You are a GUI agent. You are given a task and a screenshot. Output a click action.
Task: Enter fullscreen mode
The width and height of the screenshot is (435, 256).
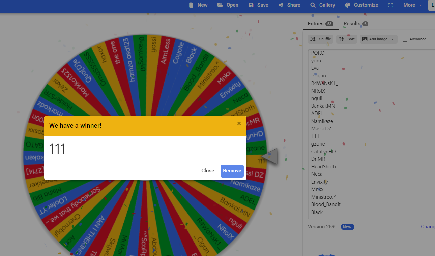[x=391, y=5]
